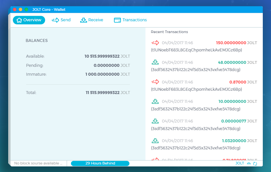
Task: Click the green receive icon for 0.0000077 JOLT
Action: tap(155, 121)
